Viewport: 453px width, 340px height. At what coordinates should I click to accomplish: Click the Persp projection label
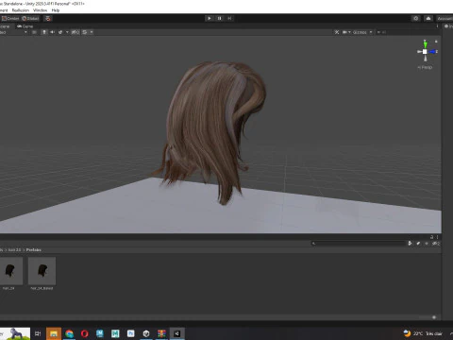425,67
